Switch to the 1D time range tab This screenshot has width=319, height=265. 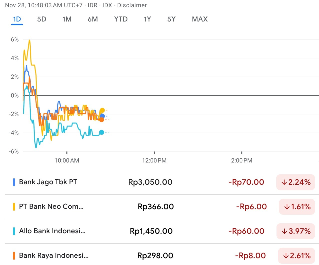coord(17,19)
